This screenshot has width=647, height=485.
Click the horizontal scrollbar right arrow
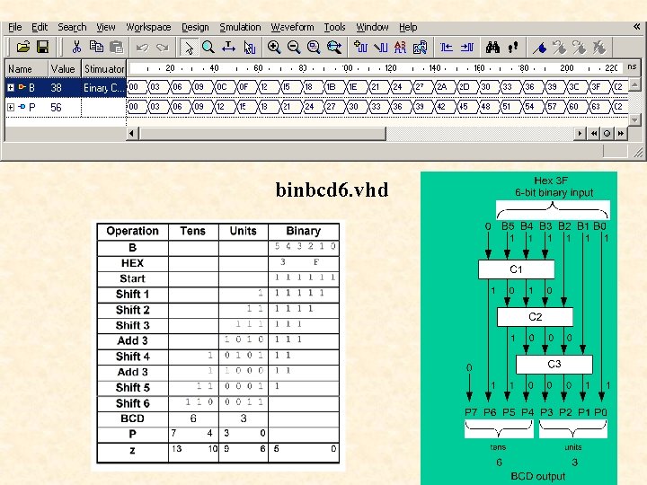tap(580, 133)
